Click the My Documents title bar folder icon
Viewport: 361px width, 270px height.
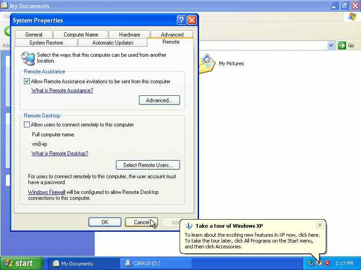[x=4, y=5]
